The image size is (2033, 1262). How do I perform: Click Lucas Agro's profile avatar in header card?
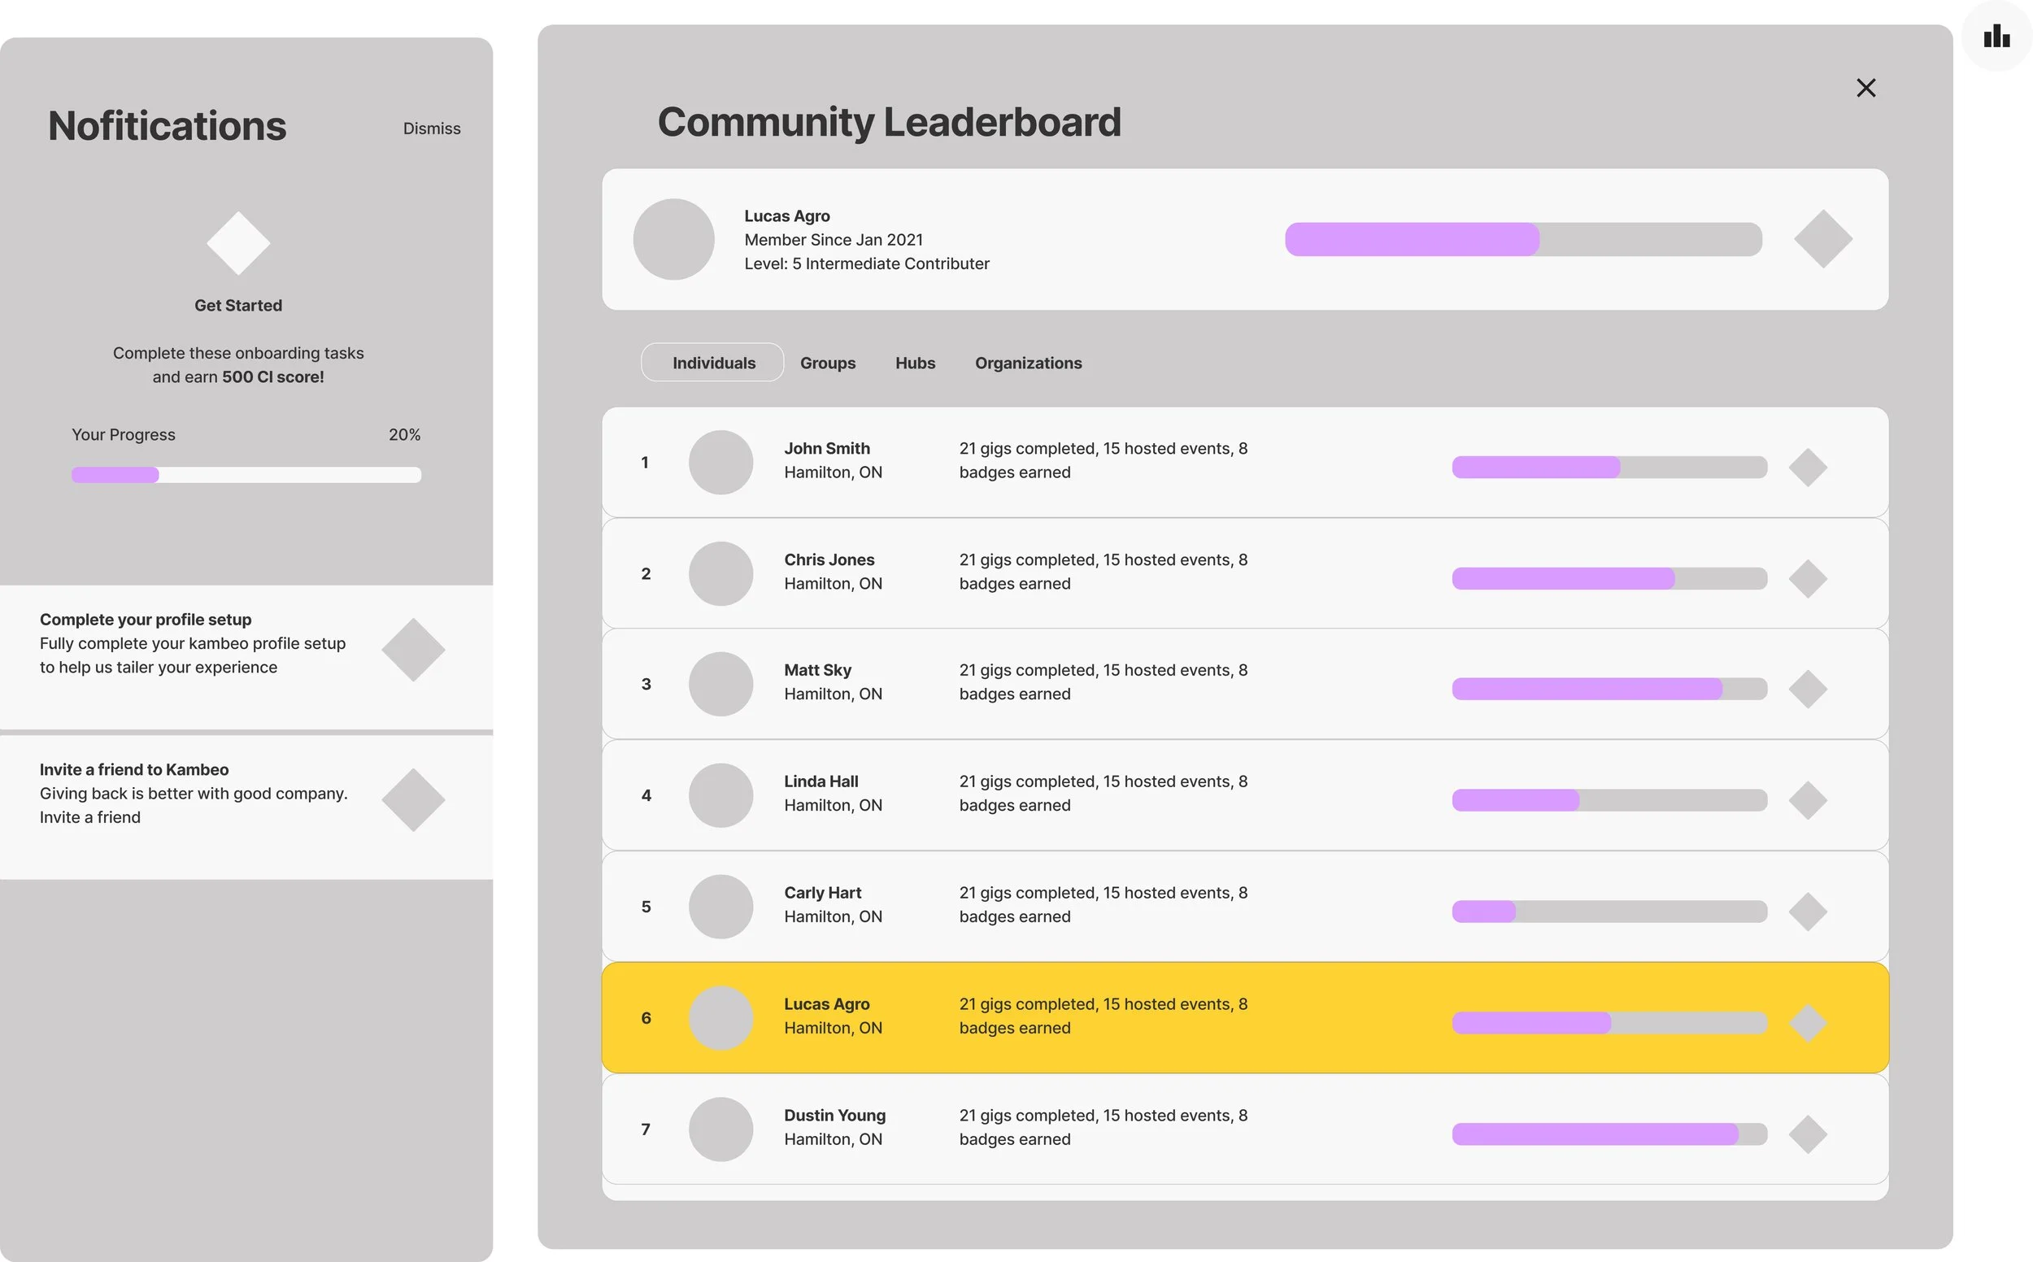pos(673,239)
